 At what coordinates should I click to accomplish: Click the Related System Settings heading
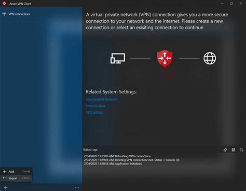pyautogui.click(x=111, y=92)
